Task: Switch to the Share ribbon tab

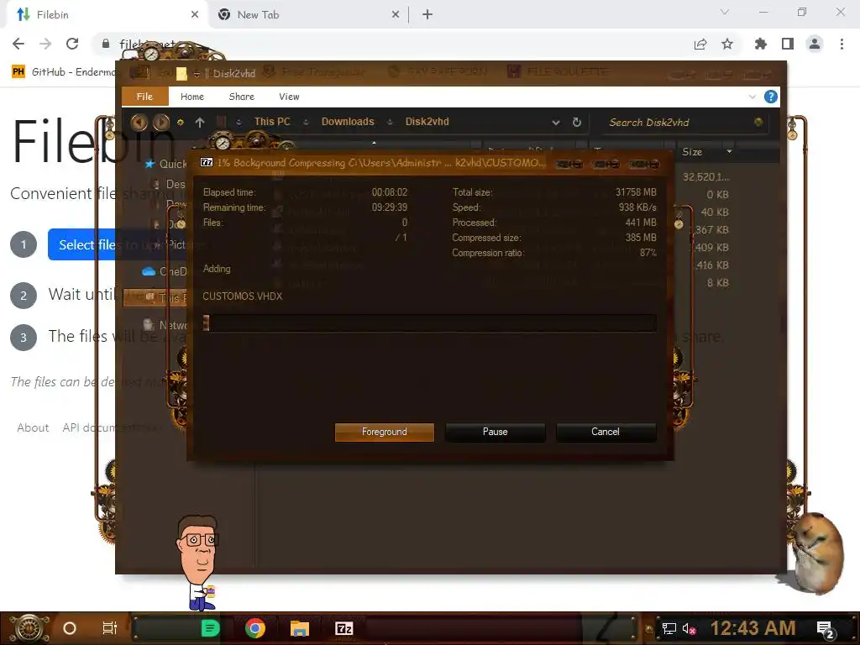Action: pos(241,97)
